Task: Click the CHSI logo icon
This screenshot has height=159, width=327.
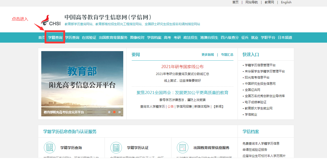Action: pos(51,21)
